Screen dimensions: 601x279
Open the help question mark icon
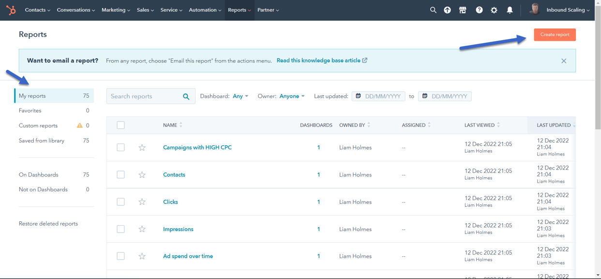(479, 10)
